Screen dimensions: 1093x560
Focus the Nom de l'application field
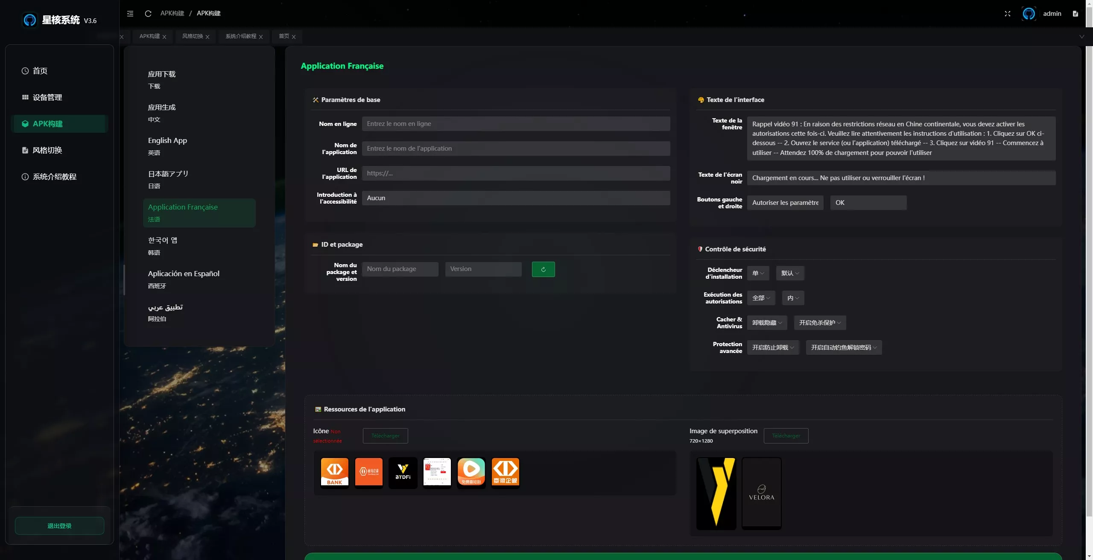(516, 149)
